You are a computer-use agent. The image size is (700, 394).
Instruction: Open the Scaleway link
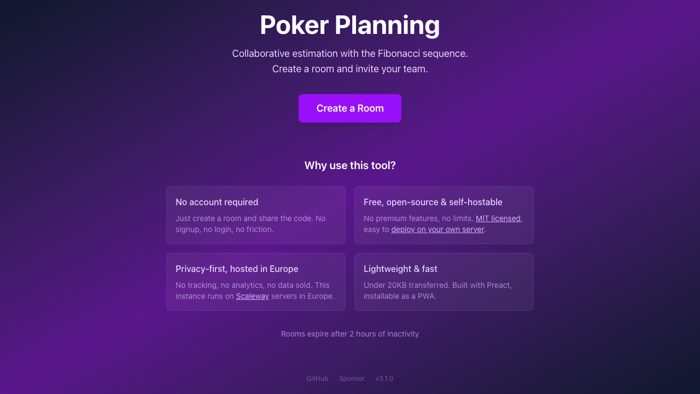pos(252,296)
